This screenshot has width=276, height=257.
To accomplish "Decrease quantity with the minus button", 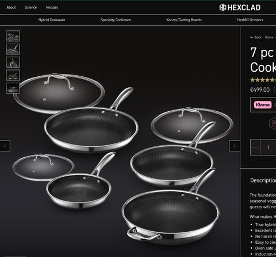I will point(255,147).
